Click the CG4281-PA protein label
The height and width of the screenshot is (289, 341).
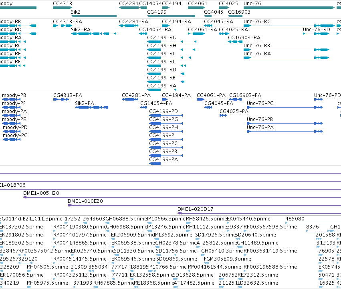[x=136, y=95]
